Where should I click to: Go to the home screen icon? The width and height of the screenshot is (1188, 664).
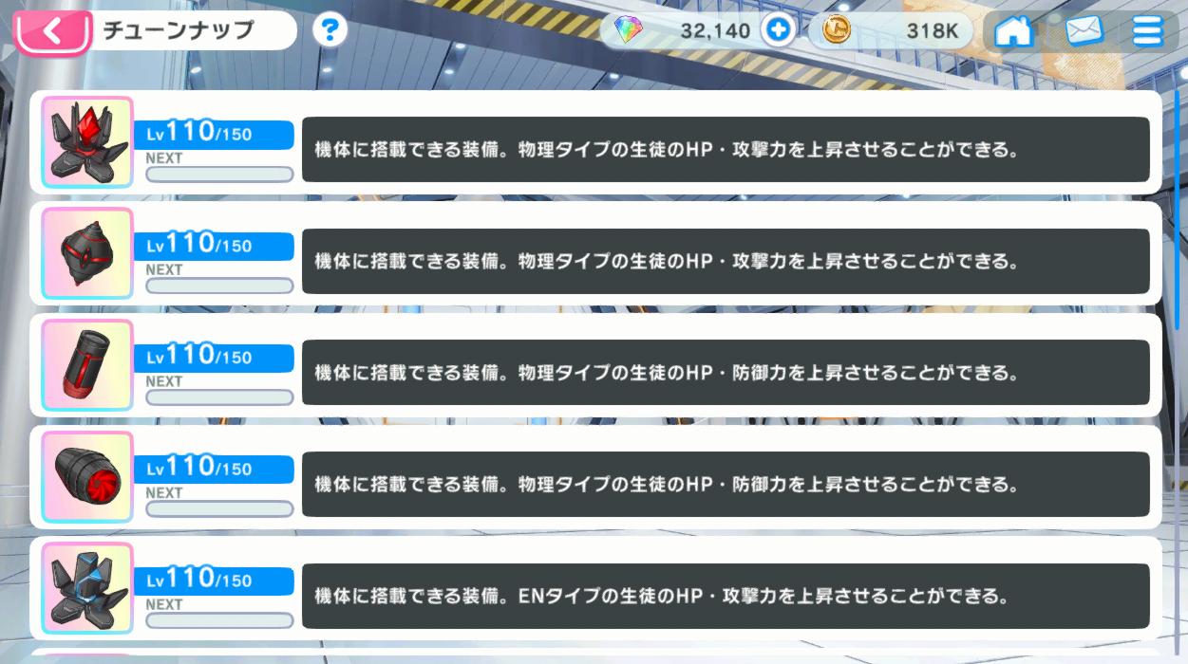(x=1013, y=31)
